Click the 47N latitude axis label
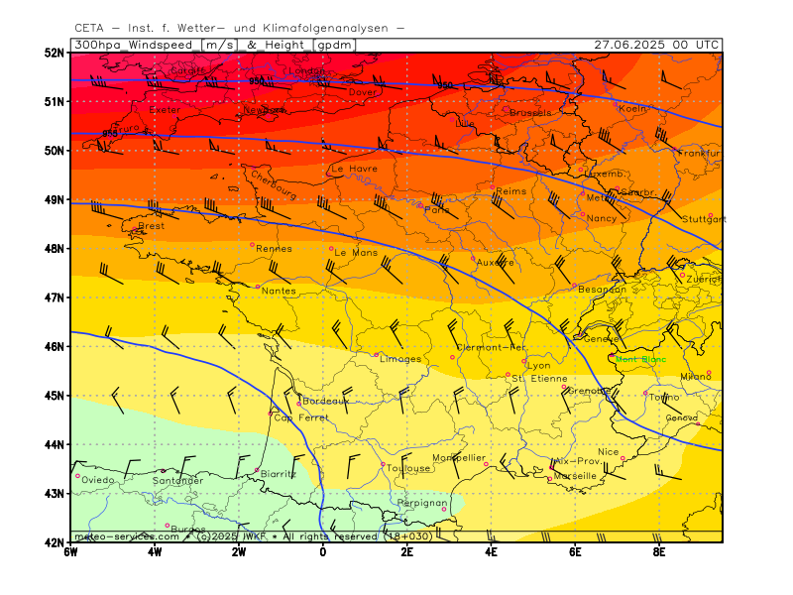793x595 pixels. 55,297
